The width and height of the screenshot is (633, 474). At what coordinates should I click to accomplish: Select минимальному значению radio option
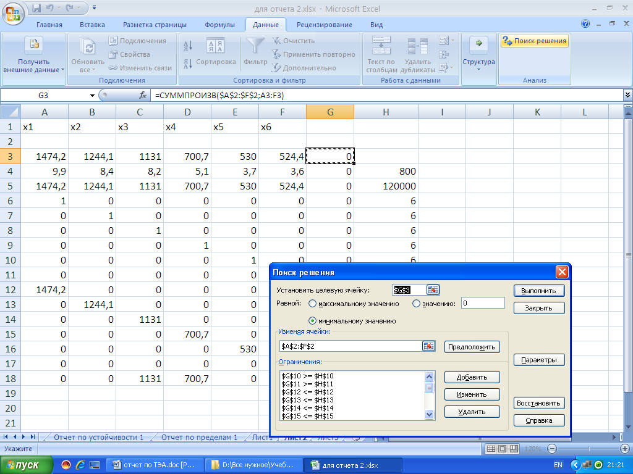312,321
